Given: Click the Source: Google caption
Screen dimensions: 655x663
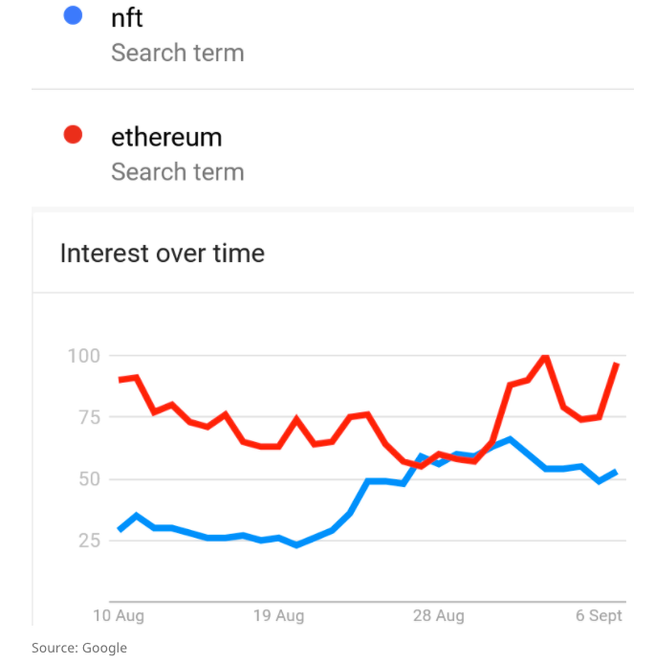Looking at the screenshot, I should (x=79, y=648).
